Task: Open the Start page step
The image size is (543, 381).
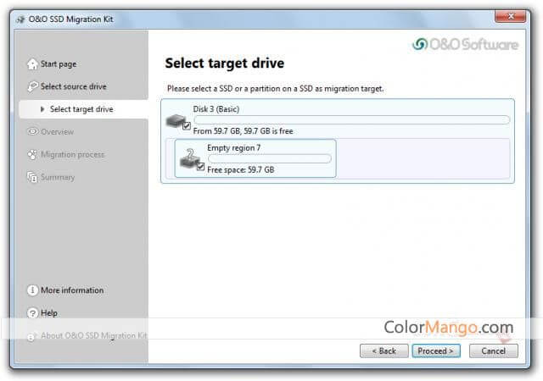Action: (58, 63)
